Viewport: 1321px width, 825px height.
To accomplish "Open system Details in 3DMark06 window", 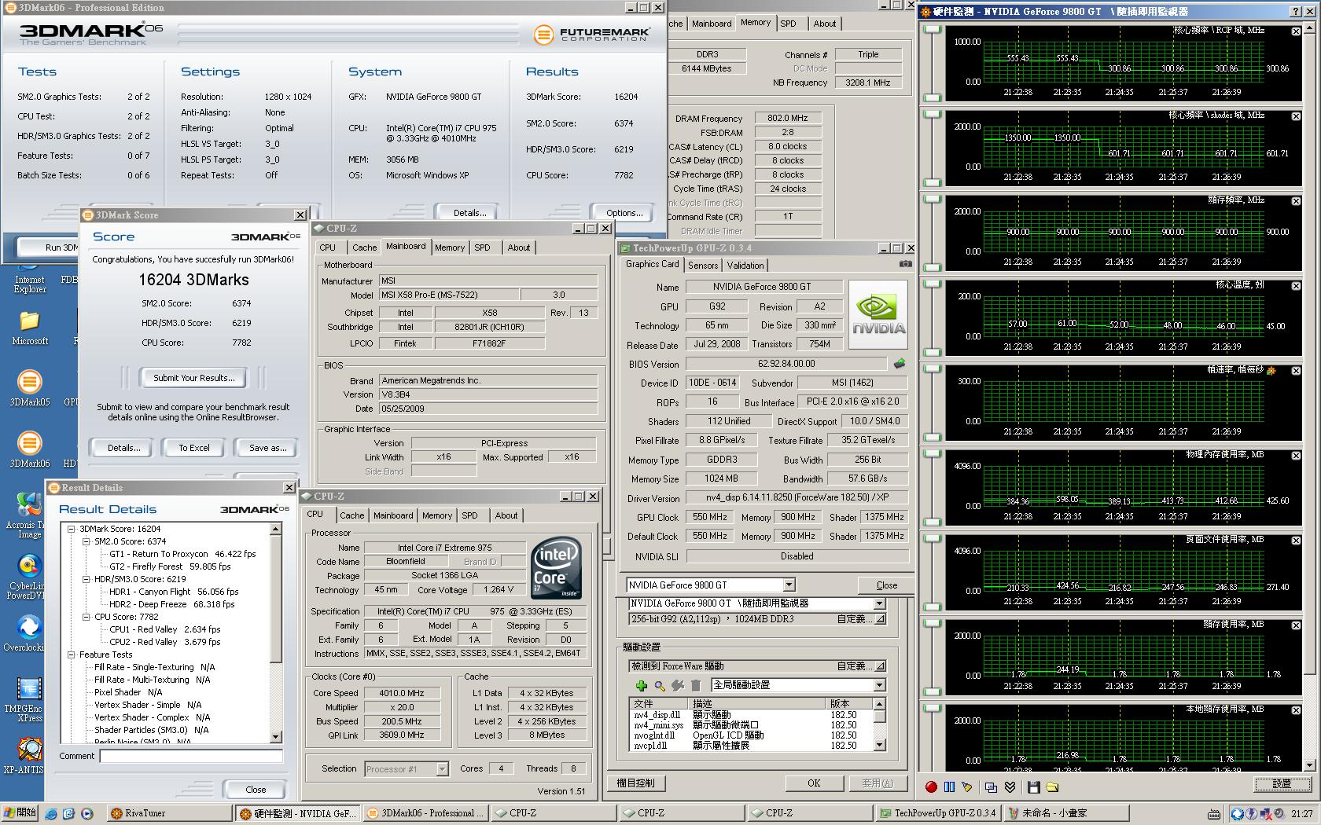I will 469,212.
